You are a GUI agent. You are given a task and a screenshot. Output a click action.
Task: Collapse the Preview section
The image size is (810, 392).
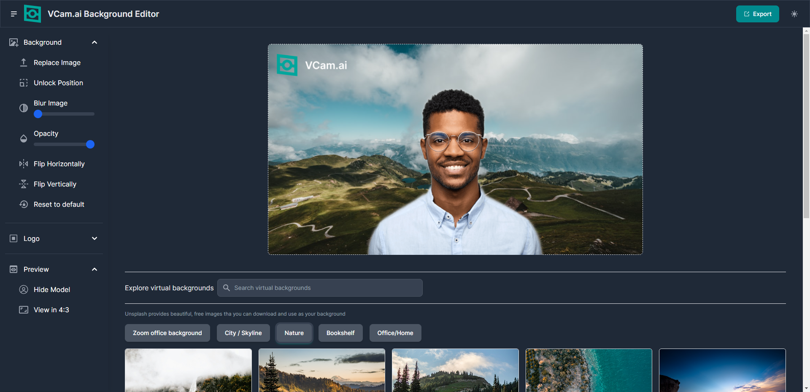(x=94, y=269)
